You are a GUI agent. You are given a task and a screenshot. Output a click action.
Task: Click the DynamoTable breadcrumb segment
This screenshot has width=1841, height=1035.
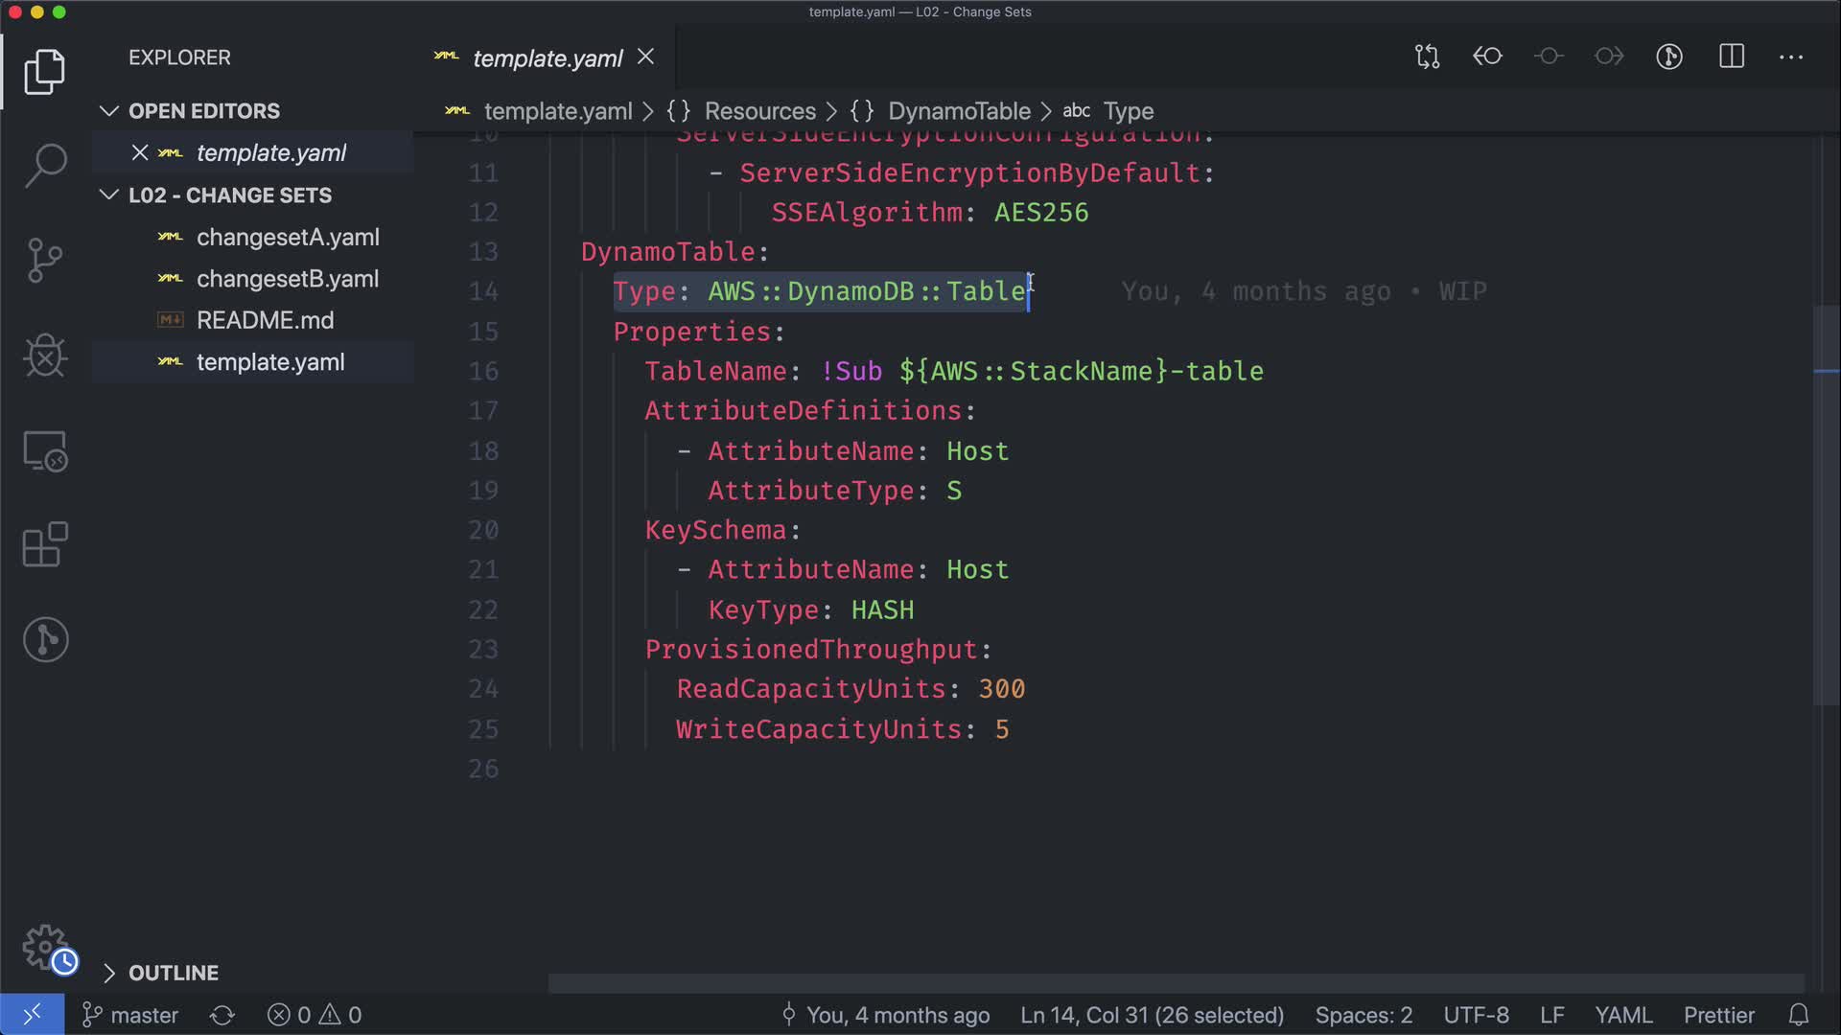pos(958,111)
